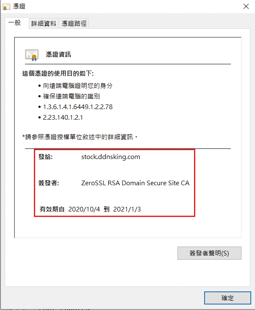Click the 請參照憑證授權單位敘述 note text
255x310 pixels.
(80, 137)
